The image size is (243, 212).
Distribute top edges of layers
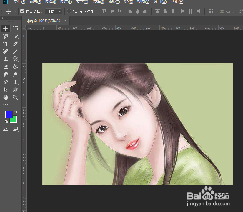click(x=157, y=11)
